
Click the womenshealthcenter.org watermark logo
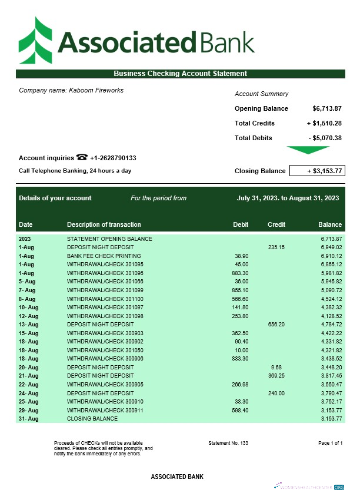click(x=309, y=487)
